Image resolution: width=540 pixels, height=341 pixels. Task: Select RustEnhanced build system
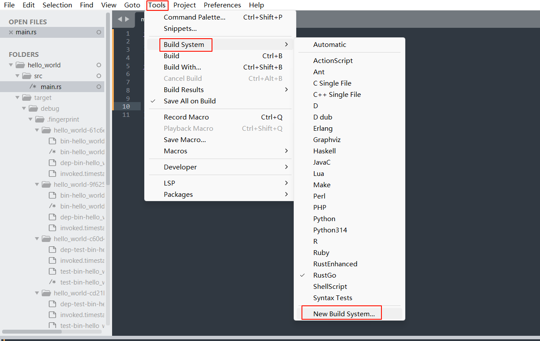335,264
